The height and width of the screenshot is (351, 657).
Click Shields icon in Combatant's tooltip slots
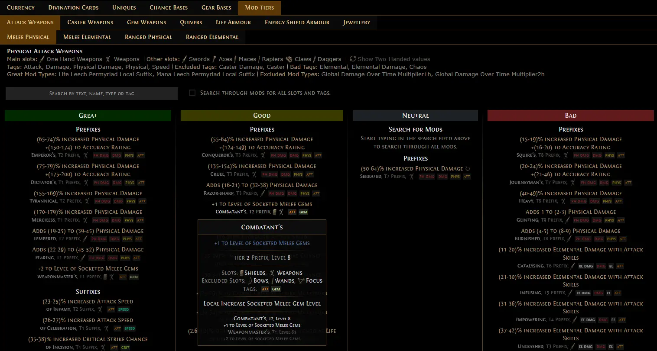point(242,273)
